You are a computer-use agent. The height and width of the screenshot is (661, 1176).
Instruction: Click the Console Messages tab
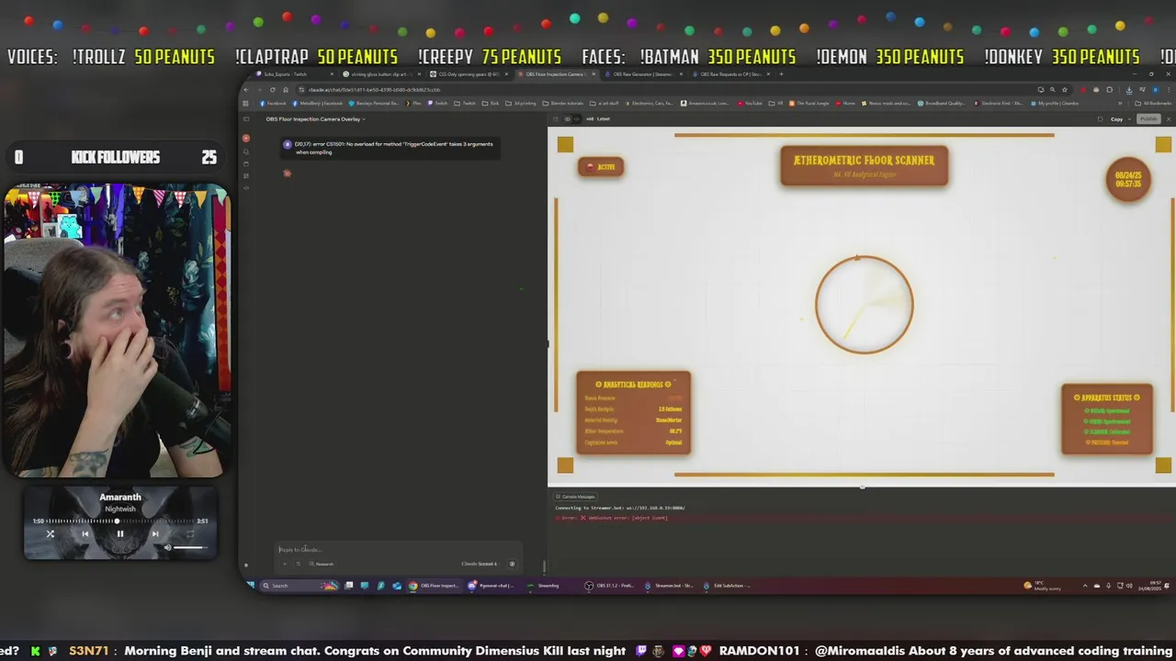tap(576, 497)
